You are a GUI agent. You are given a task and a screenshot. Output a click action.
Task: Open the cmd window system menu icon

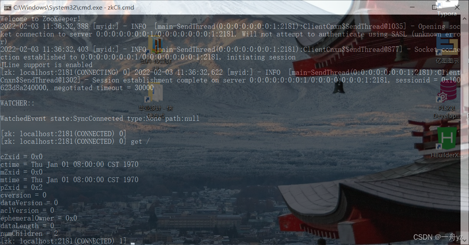point(7,7)
